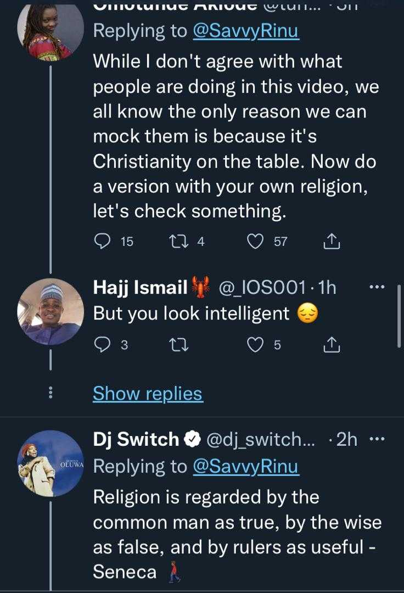This screenshot has width=404, height=593.
Task: Reply to the Christianity tweet with 15 comments
Action: 103,241
